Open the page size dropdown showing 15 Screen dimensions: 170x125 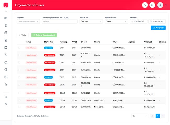140,116
